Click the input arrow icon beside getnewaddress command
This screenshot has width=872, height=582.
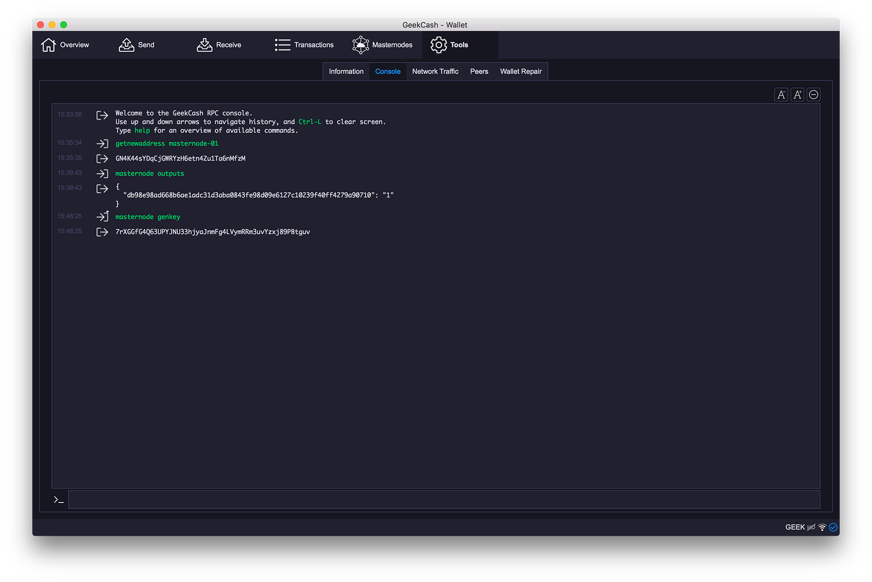pos(102,144)
